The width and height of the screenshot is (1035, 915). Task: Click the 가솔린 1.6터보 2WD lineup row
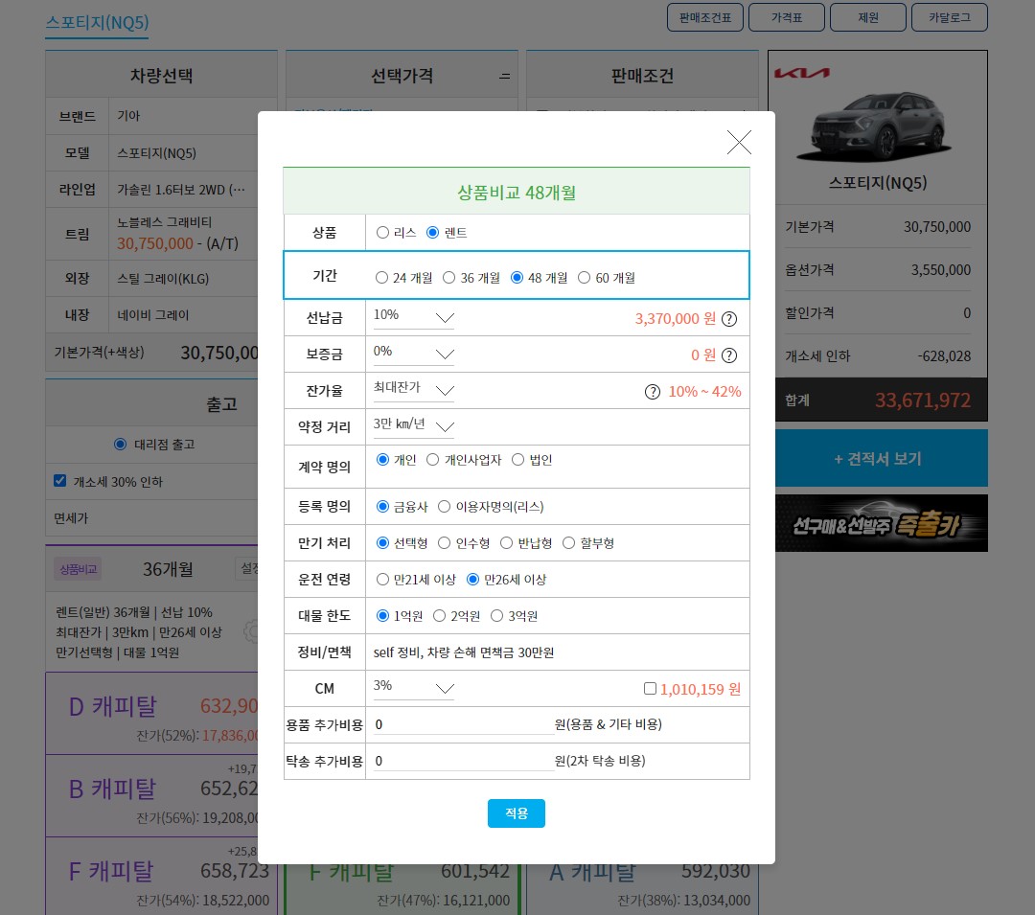[x=151, y=190]
